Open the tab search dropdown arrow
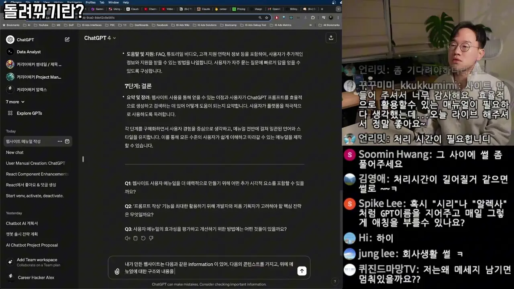 (339, 9)
